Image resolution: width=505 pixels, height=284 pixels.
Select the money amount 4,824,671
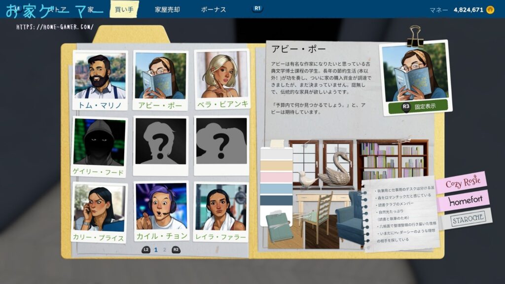coord(469,10)
